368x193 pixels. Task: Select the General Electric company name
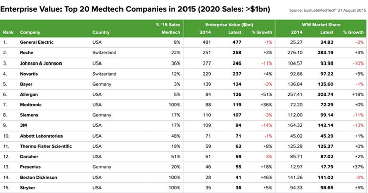click(x=37, y=42)
